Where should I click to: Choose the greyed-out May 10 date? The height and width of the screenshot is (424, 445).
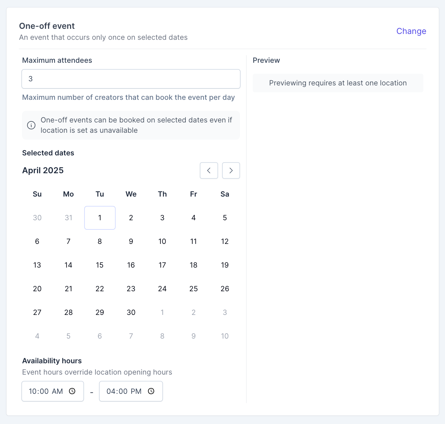[225, 336]
